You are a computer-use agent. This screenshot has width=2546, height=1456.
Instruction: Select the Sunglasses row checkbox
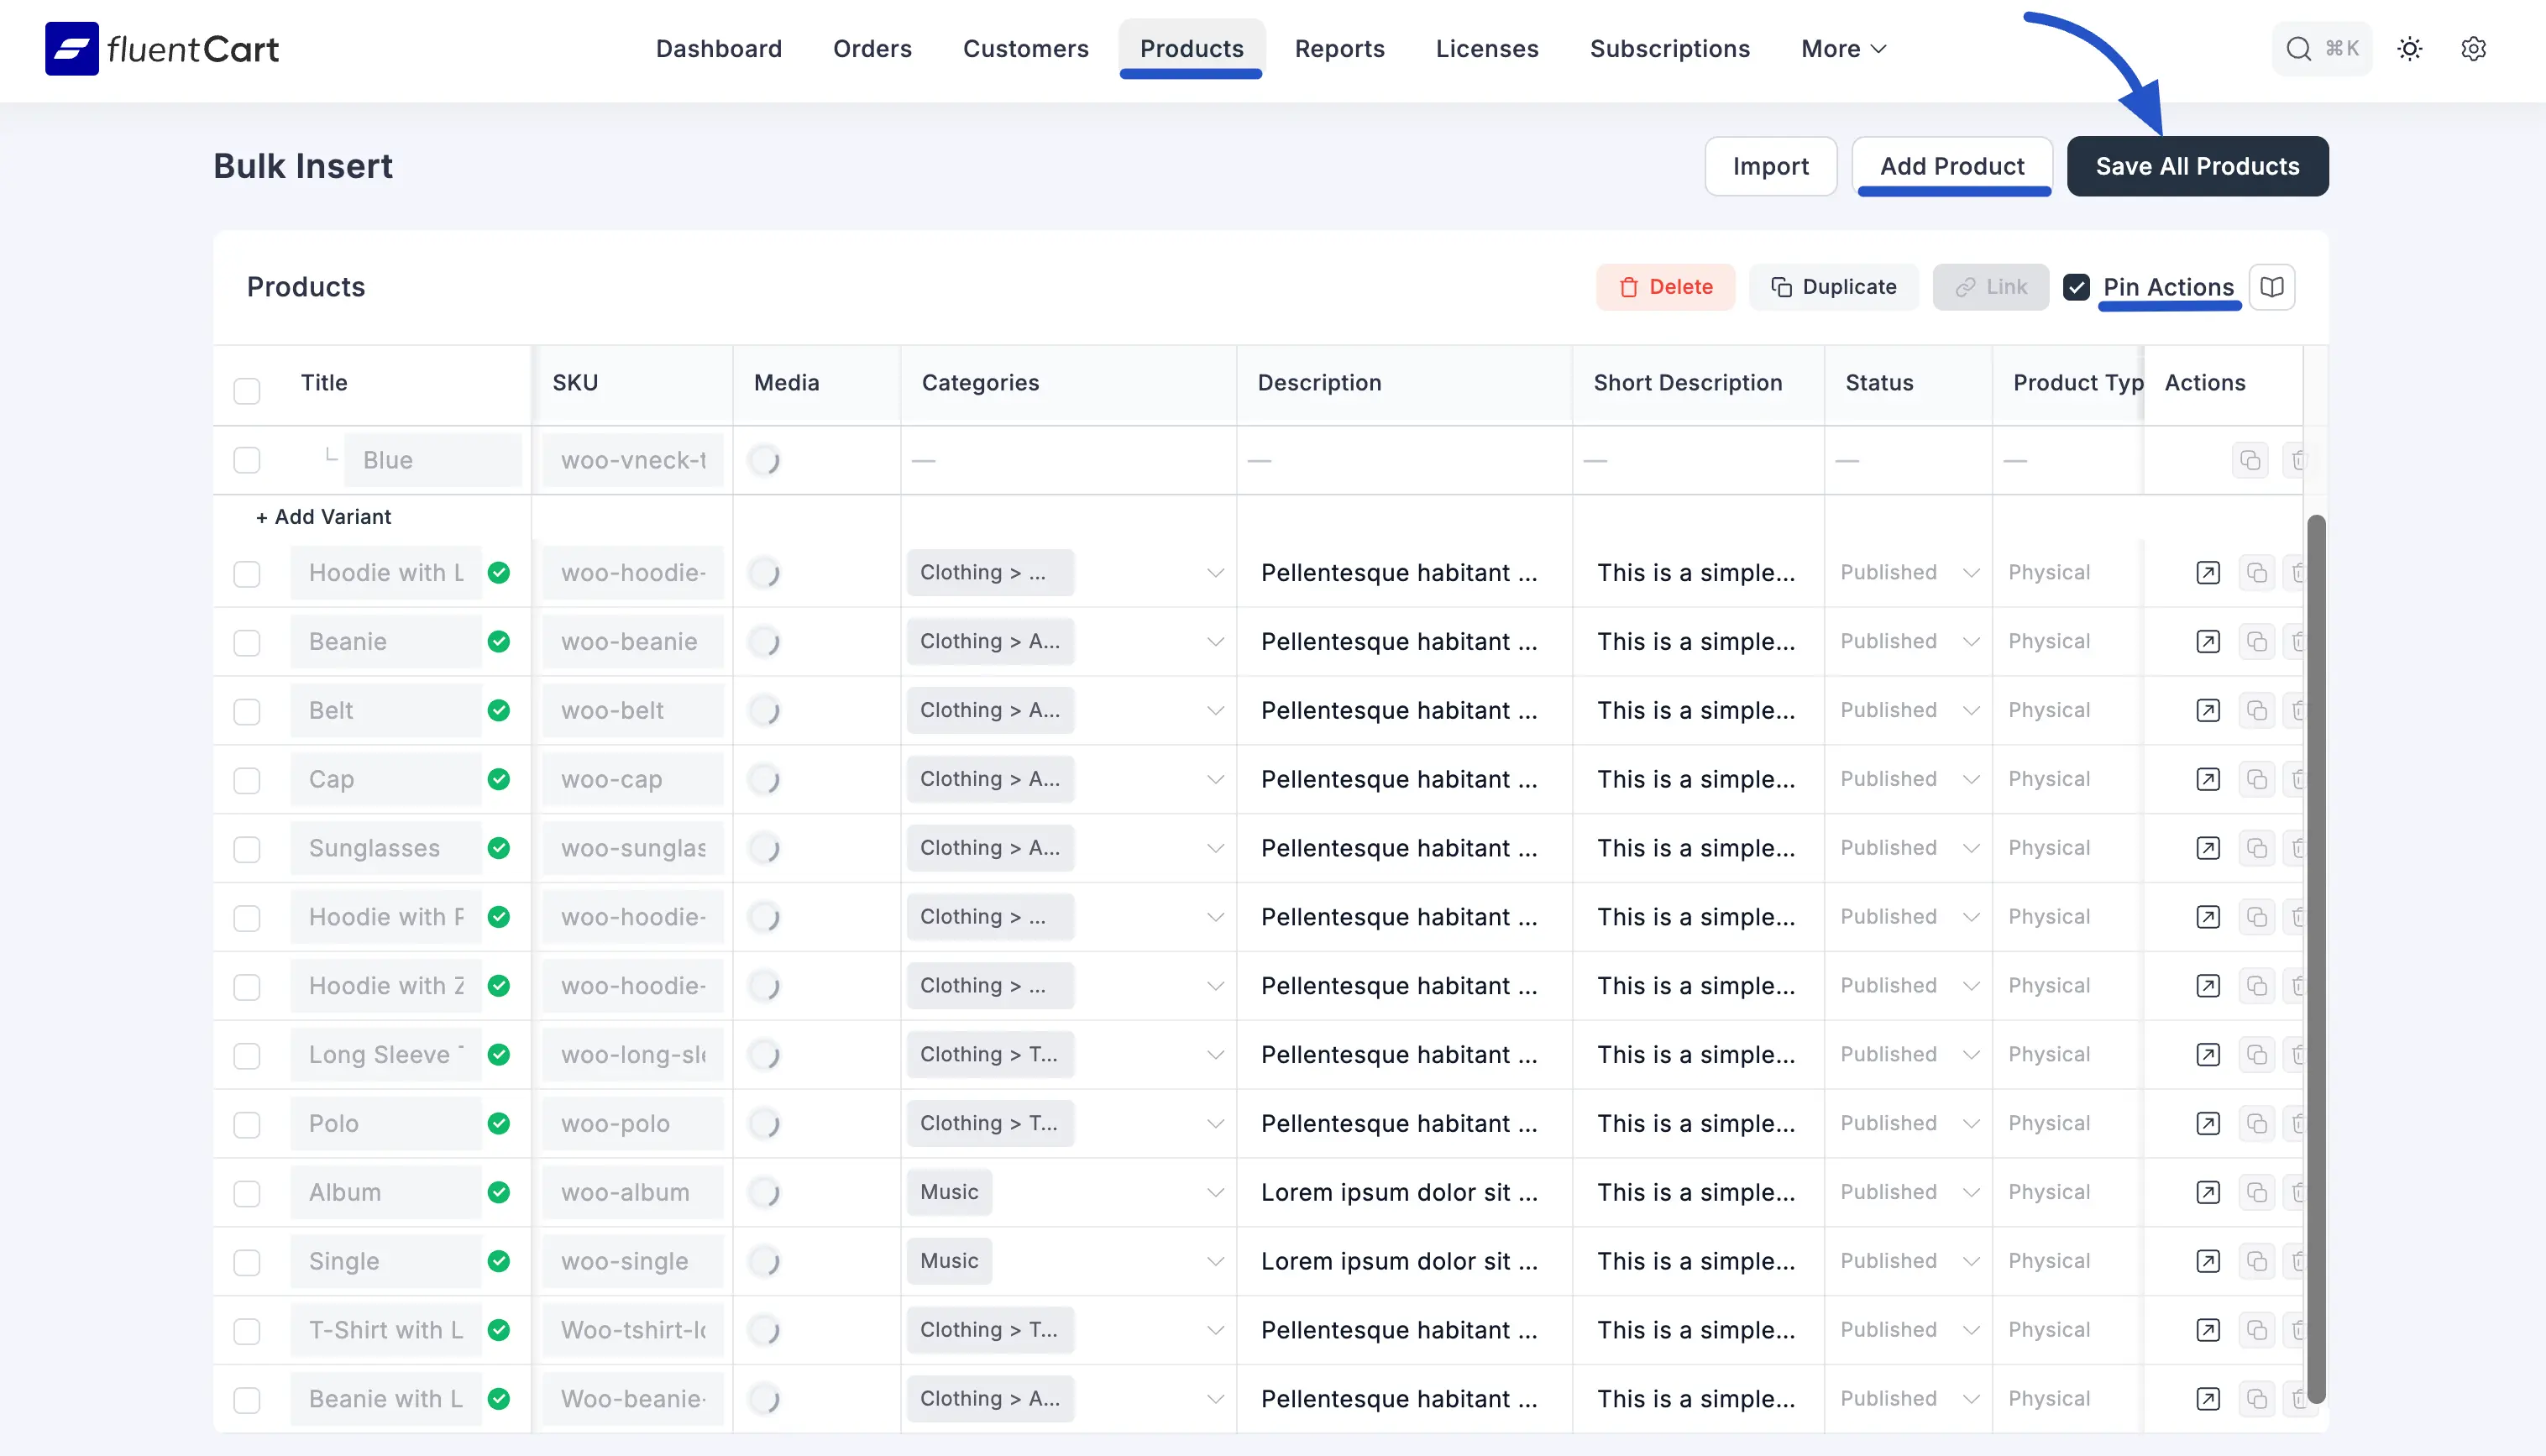(246, 849)
